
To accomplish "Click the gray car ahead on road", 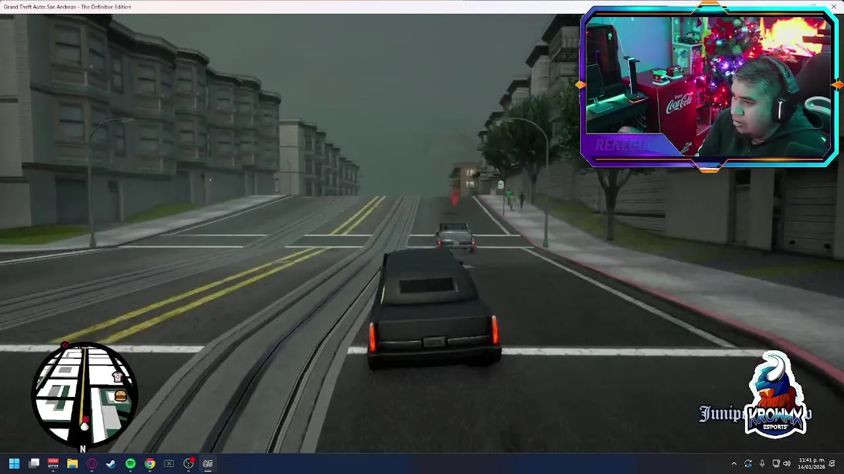I will coord(455,236).
